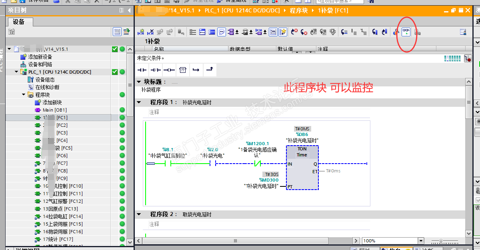Click the icon right of monitoring glasses
The width and height of the screenshot is (480, 250).
tap(417, 32)
